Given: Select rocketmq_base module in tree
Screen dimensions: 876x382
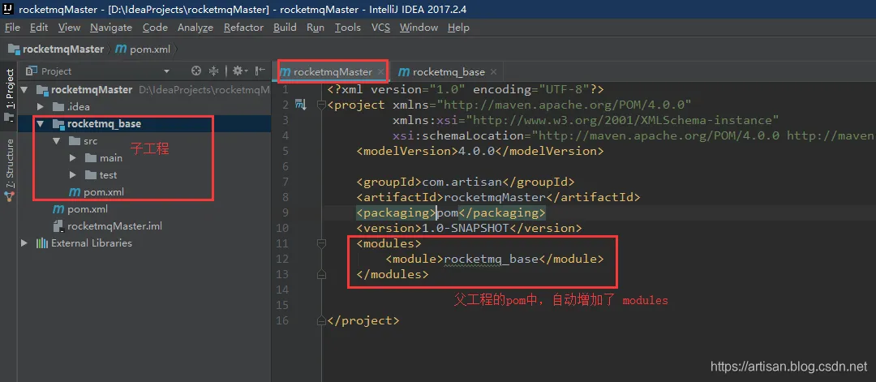Looking at the screenshot, I should (144, 124).
